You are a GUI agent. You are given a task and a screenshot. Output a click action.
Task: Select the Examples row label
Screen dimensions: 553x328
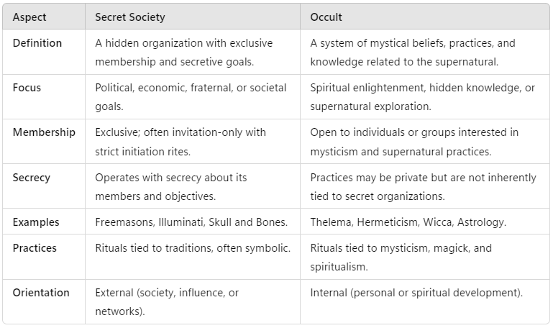coord(36,222)
